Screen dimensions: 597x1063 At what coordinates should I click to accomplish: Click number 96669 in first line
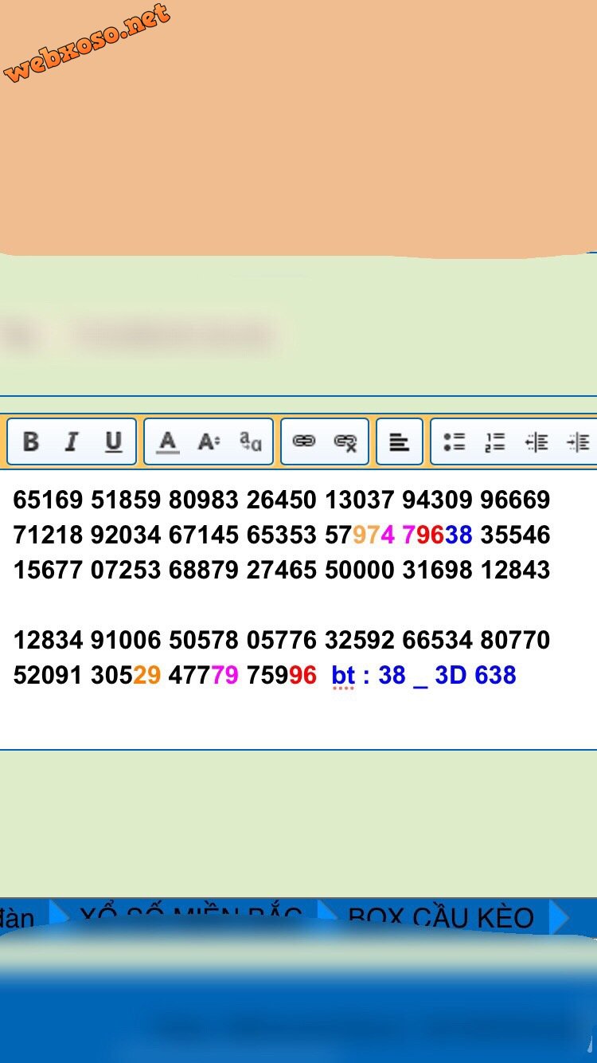515,500
